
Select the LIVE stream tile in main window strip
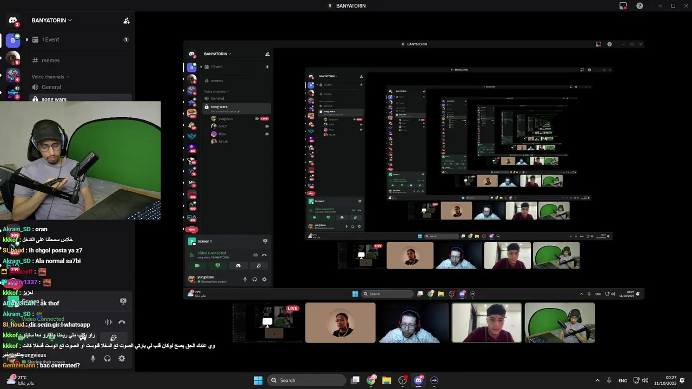(x=268, y=323)
